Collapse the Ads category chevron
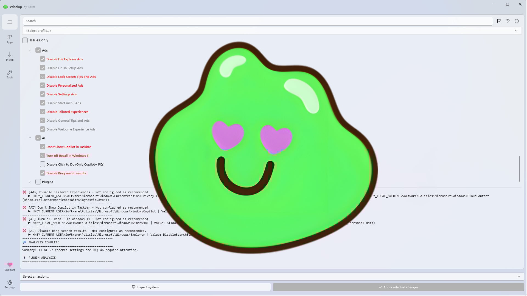Viewport: 527px width, 296px height. pos(30,50)
